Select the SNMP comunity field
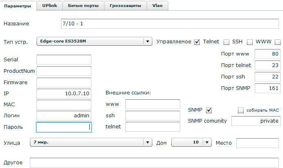Image resolution: width=283 pixels, height=168 pixels. point(256,121)
